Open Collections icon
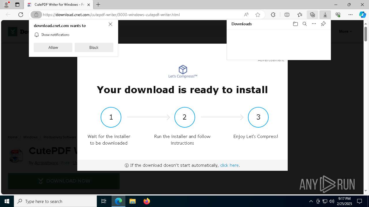Screen dimensions: 369x207 (312, 15)
